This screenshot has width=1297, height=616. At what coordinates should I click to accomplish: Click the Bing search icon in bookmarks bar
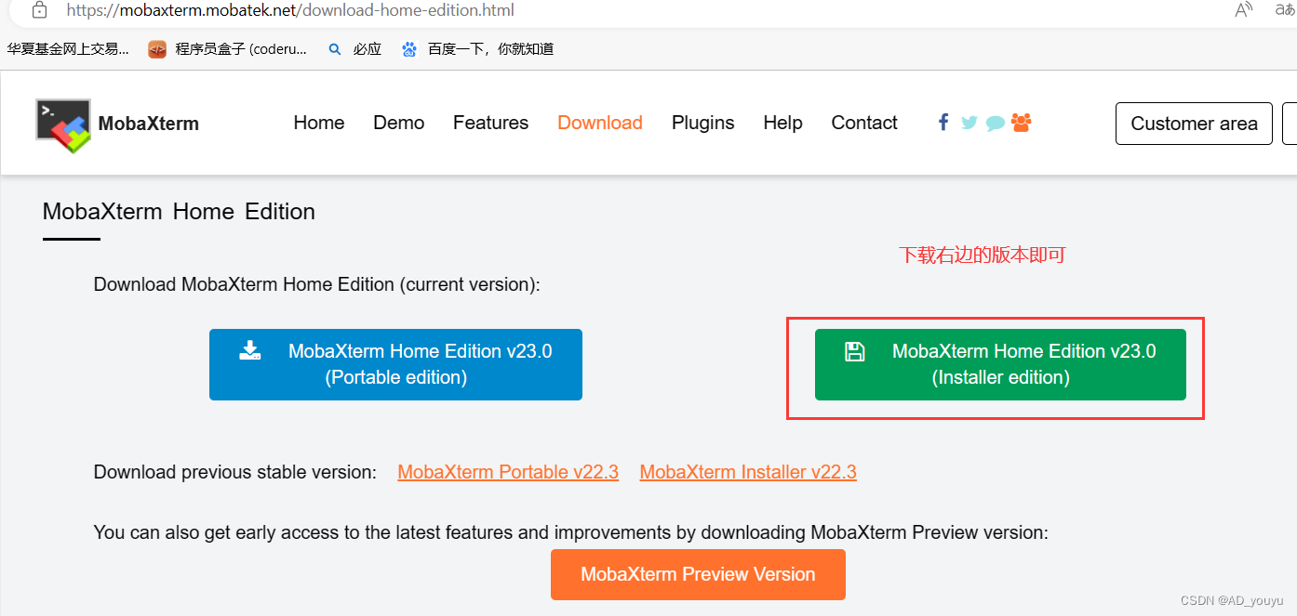(335, 49)
